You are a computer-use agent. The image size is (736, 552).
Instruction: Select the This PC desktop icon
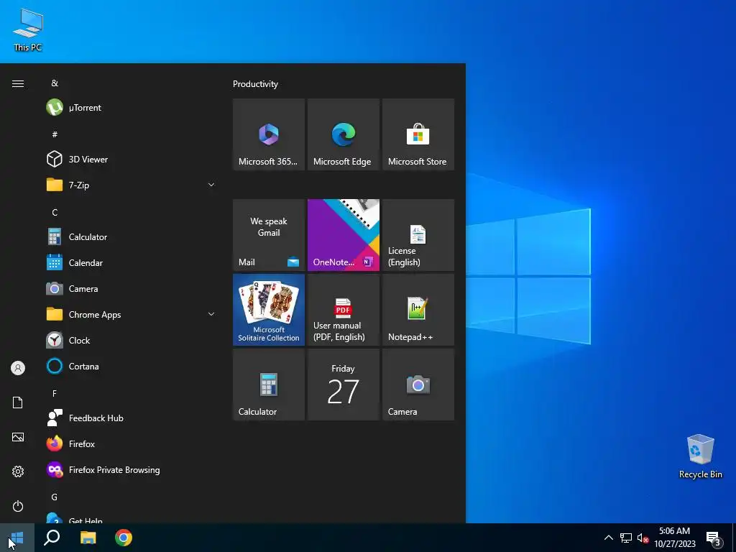tap(28, 30)
